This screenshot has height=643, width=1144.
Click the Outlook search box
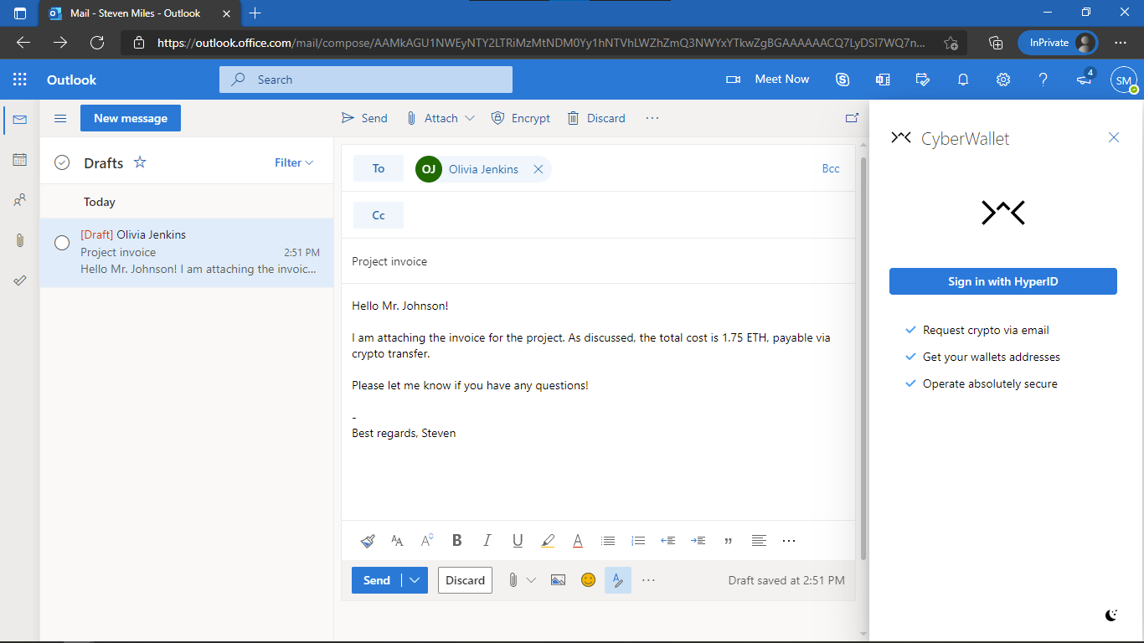click(x=366, y=80)
